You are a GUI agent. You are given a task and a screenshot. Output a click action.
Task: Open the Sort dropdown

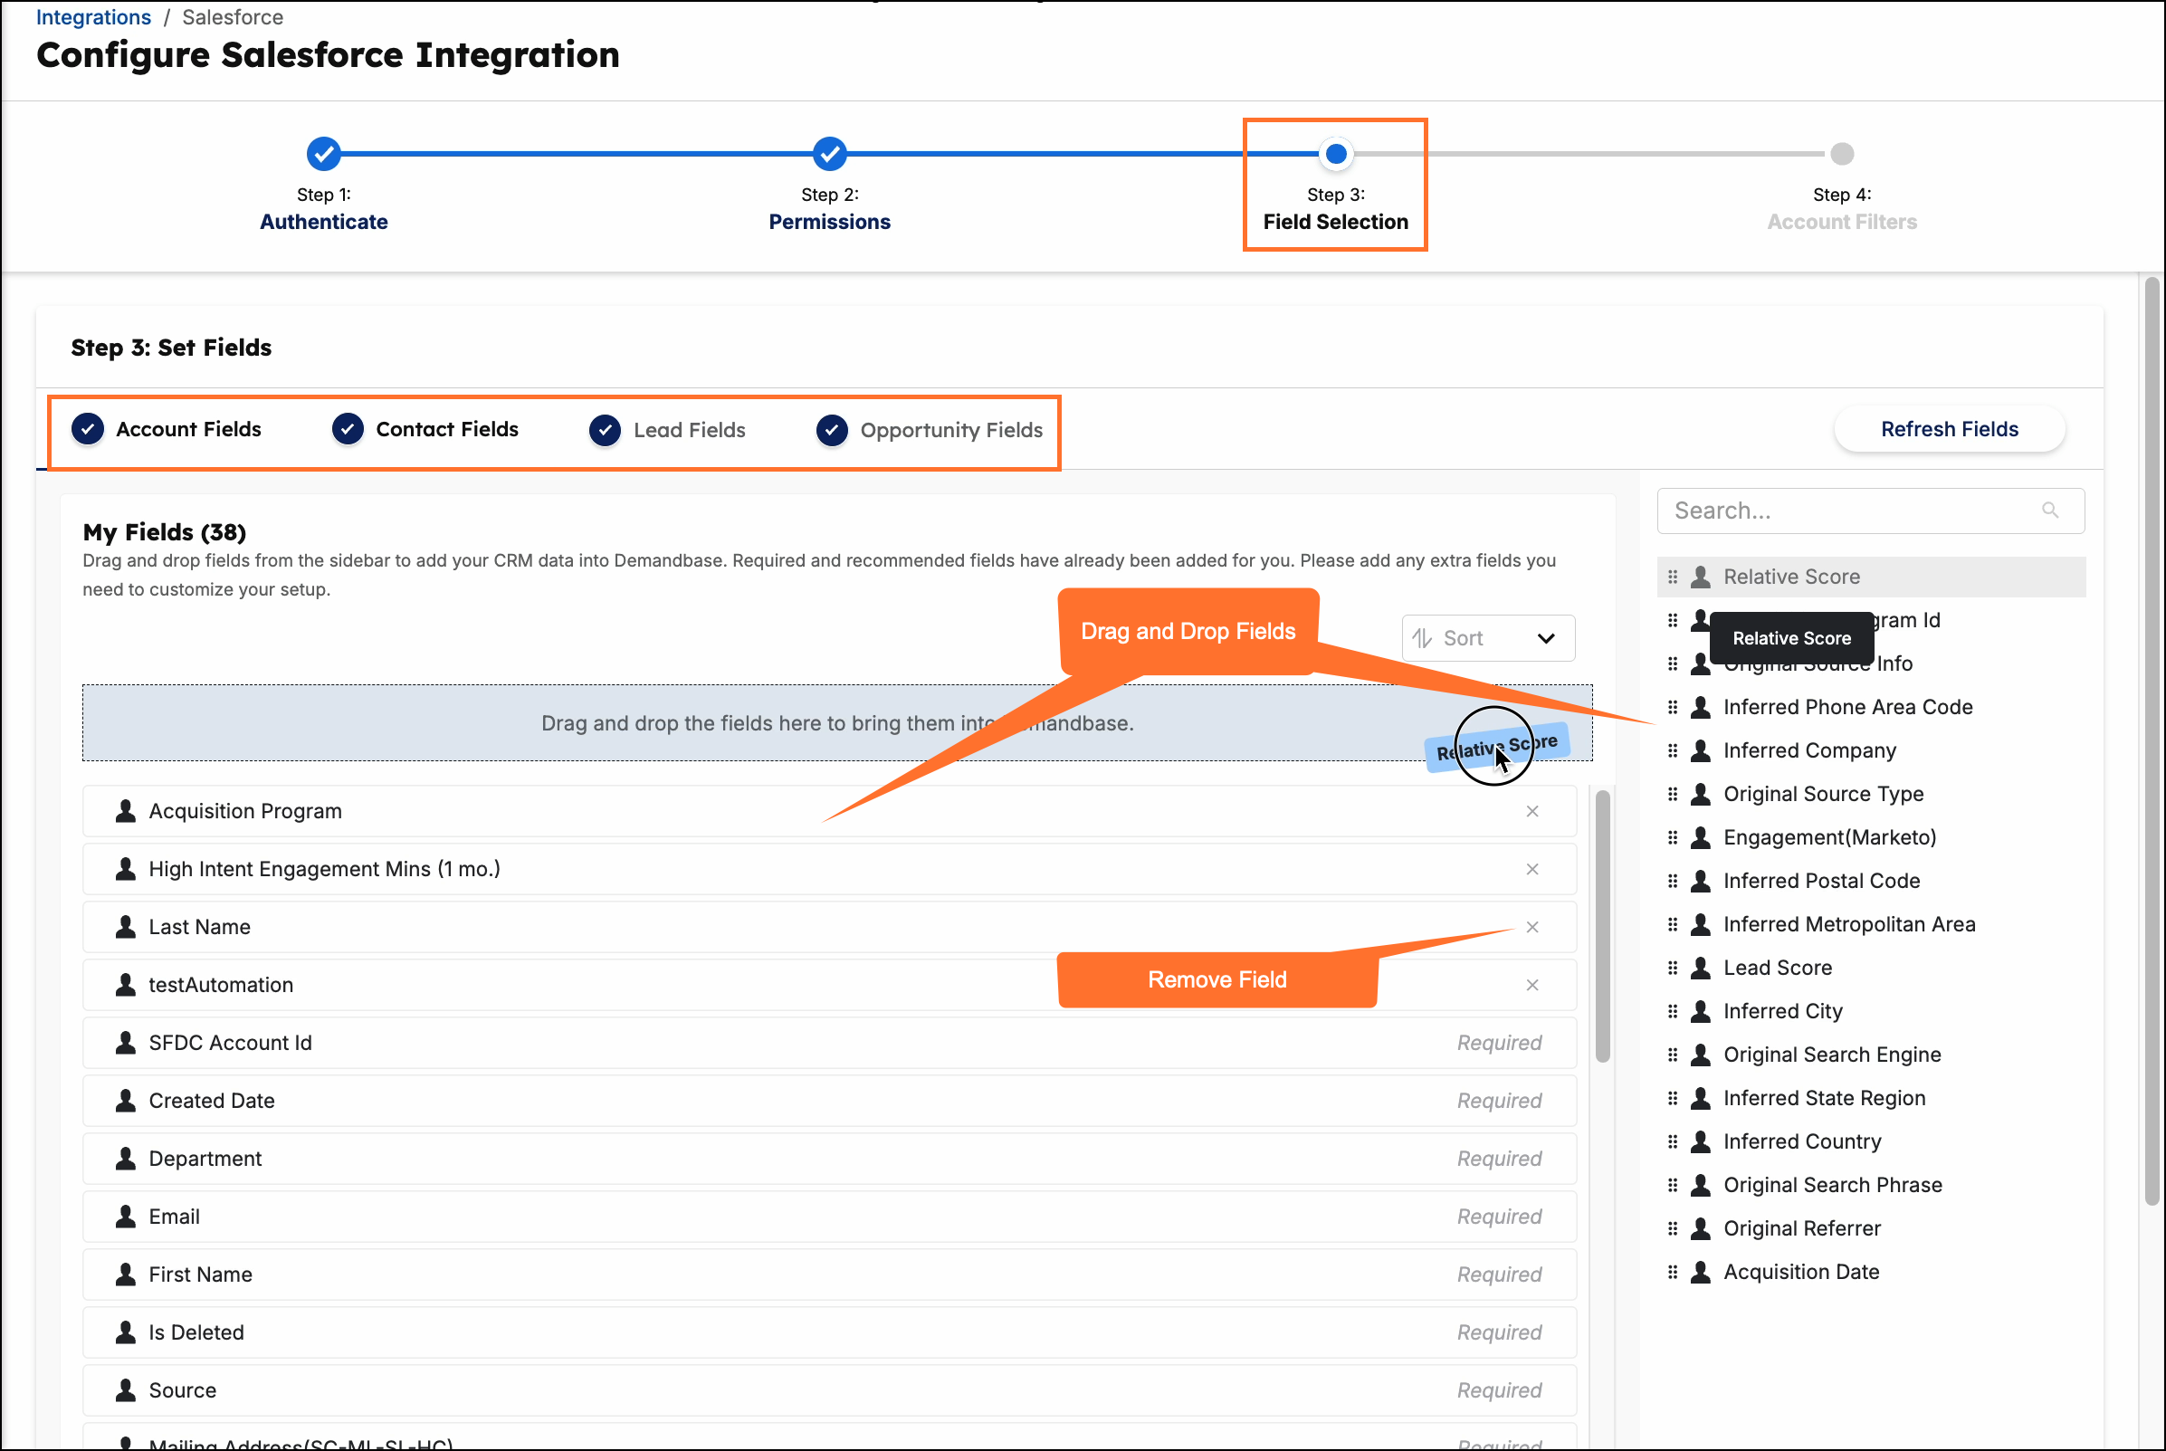click(1488, 638)
